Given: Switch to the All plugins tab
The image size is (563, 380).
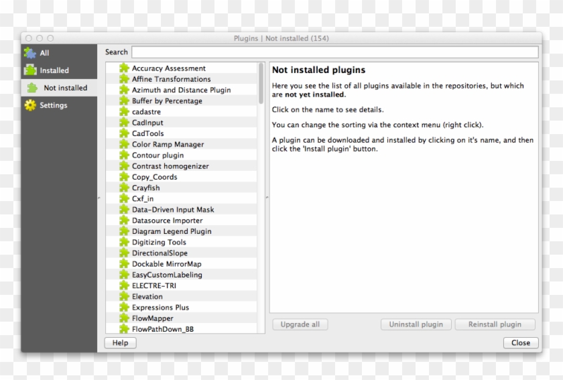Looking at the screenshot, I should [x=59, y=53].
